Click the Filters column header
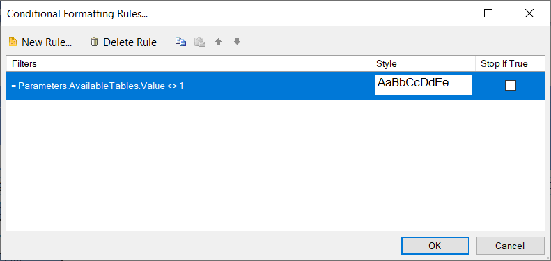The width and height of the screenshot is (551, 261). (188, 63)
